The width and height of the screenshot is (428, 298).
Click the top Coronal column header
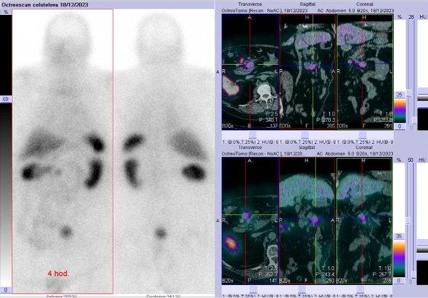[364, 4]
